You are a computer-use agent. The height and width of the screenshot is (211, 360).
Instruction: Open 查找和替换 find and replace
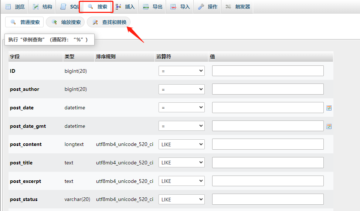[x=109, y=22]
